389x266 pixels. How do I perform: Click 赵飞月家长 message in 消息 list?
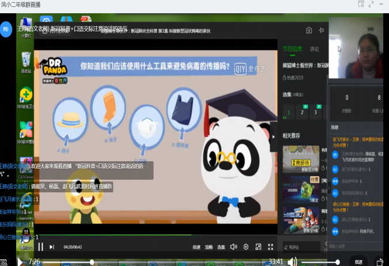[x=356, y=169]
